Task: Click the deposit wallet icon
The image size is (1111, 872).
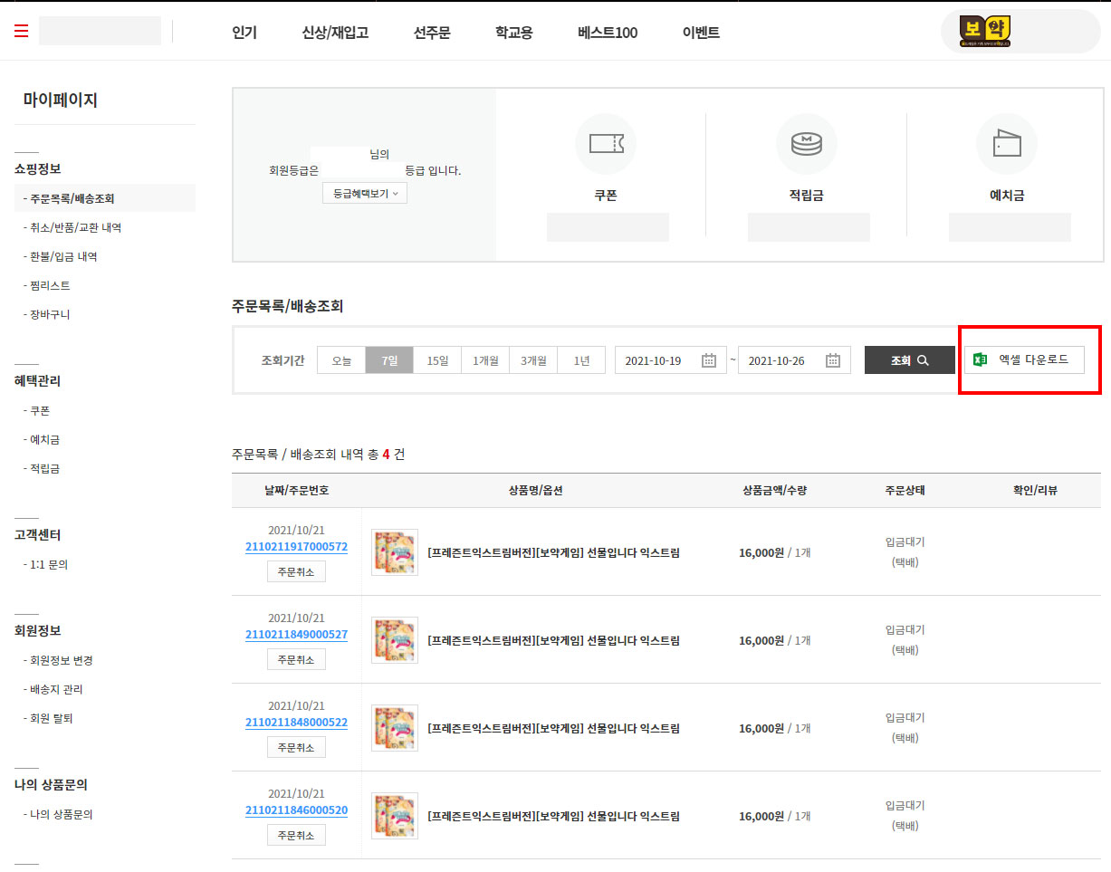Action: [x=1006, y=144]
